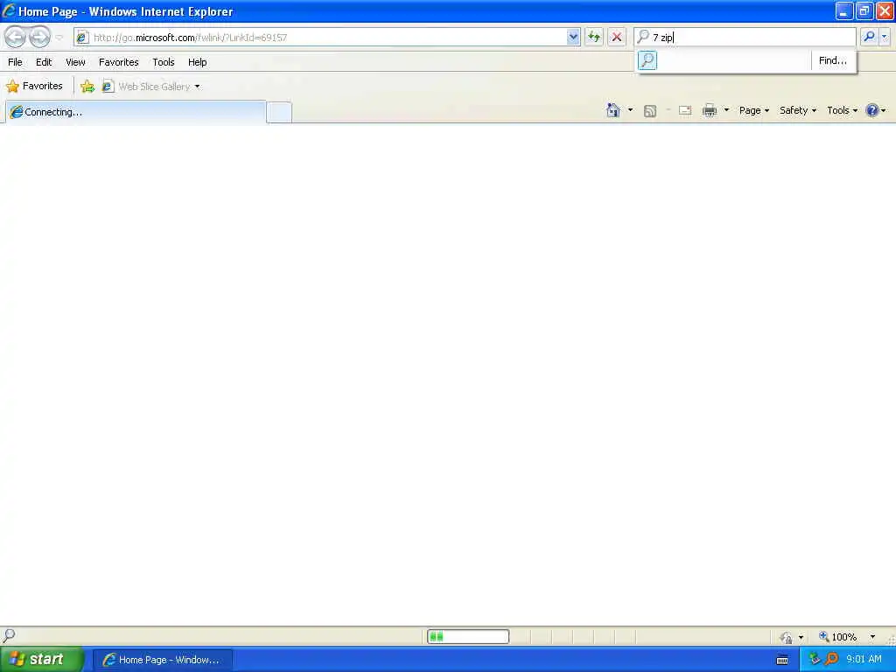
Task: Click the Back navigation arrow
Action: point(16,37)
